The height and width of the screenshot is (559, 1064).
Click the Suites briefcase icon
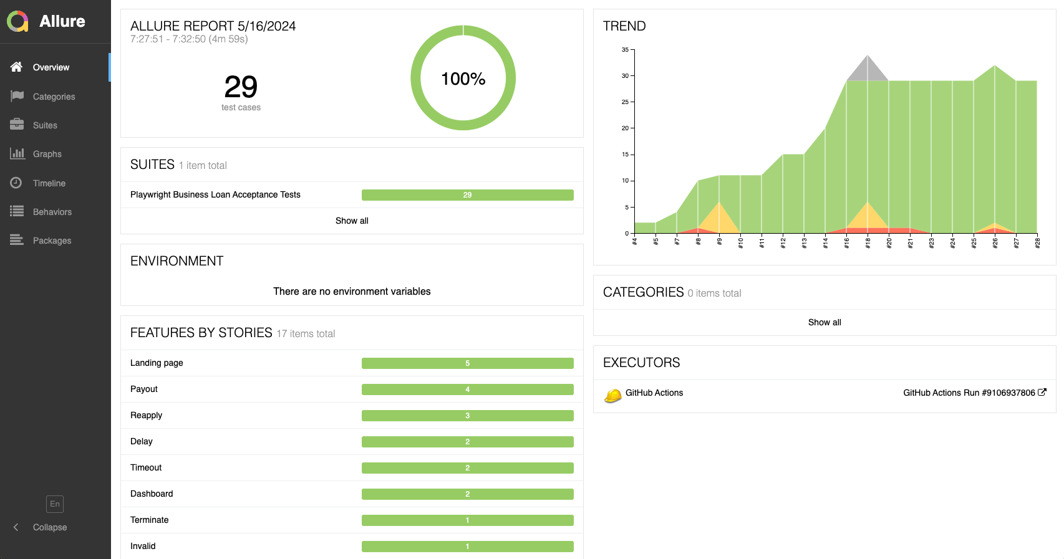pos(17,125)
